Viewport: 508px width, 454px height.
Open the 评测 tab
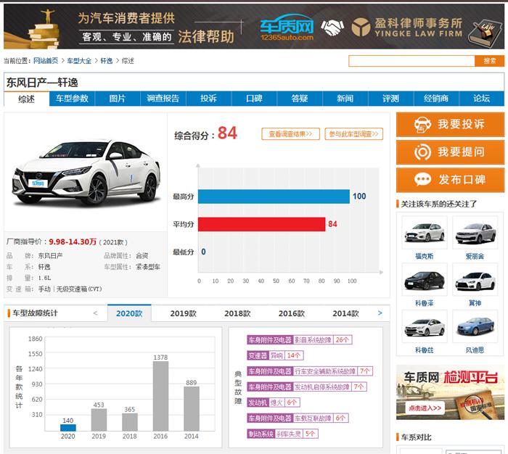390,99
